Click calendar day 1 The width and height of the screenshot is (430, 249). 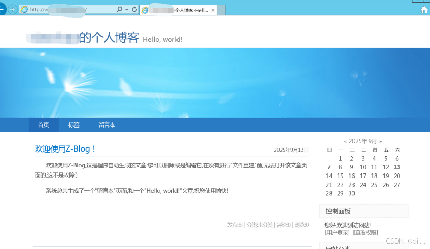point(340,159)
